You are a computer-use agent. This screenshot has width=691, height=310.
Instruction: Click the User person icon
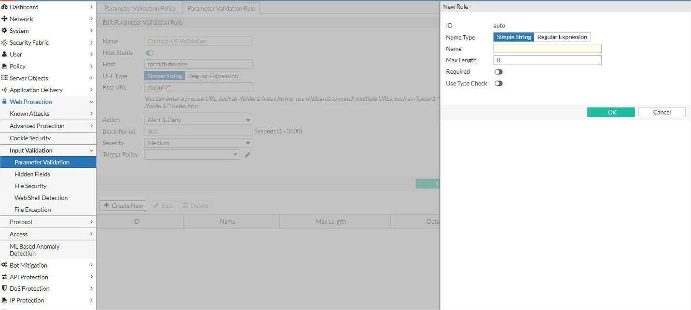click(x=4, y=54)
